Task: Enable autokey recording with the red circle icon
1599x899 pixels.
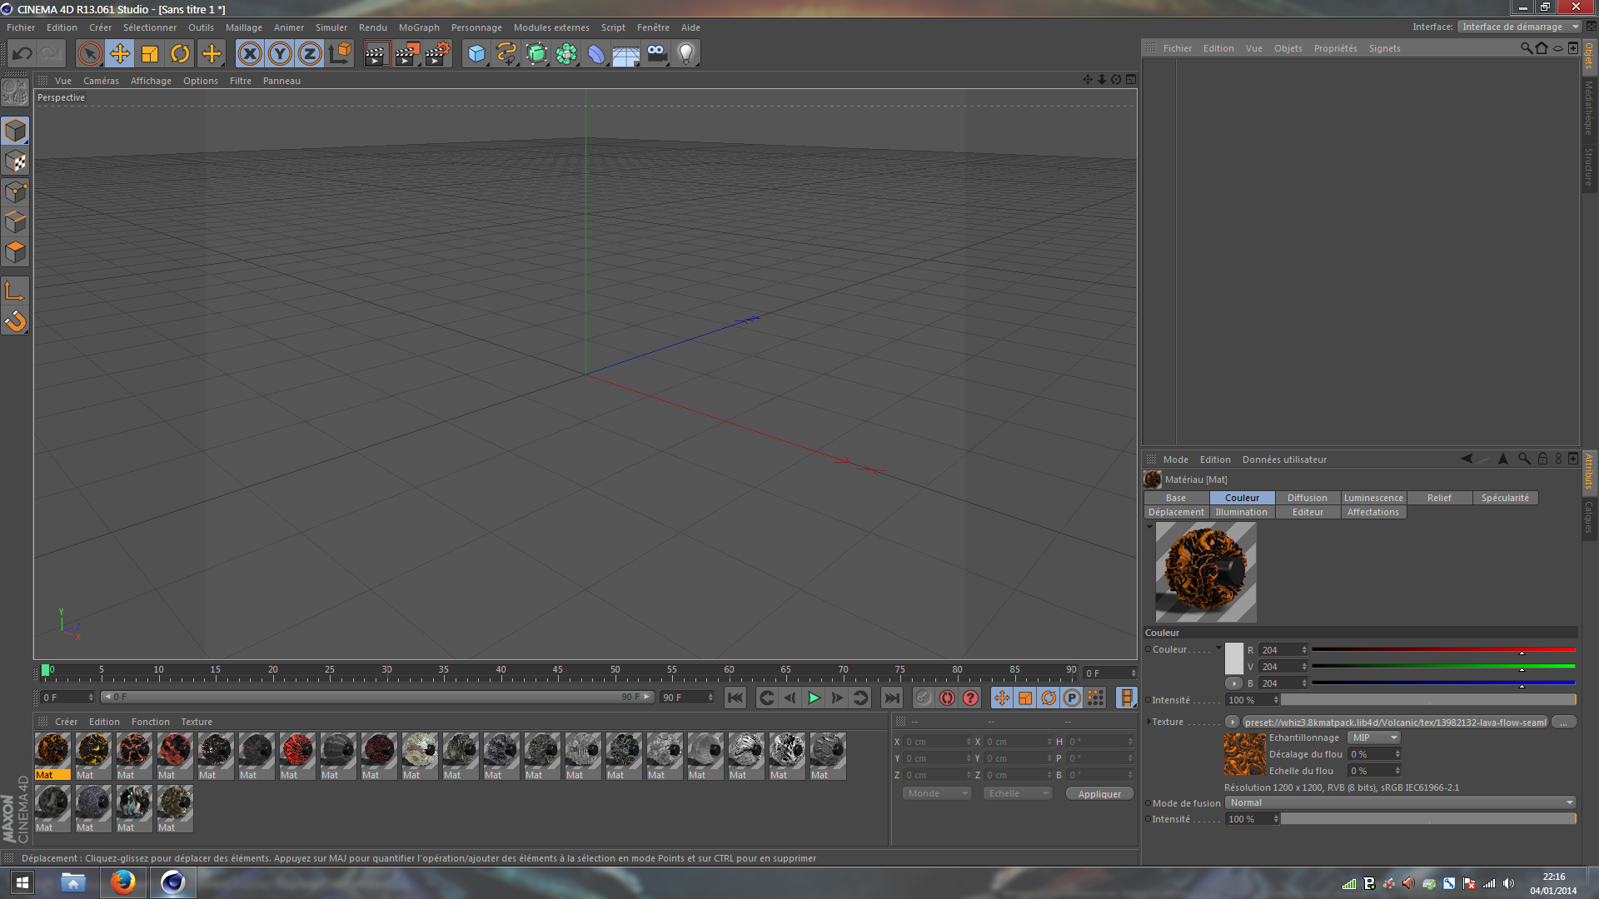Action: click(x=947, y=698)
